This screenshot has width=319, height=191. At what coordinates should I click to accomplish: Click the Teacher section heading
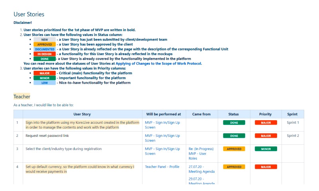click(22, 97)
